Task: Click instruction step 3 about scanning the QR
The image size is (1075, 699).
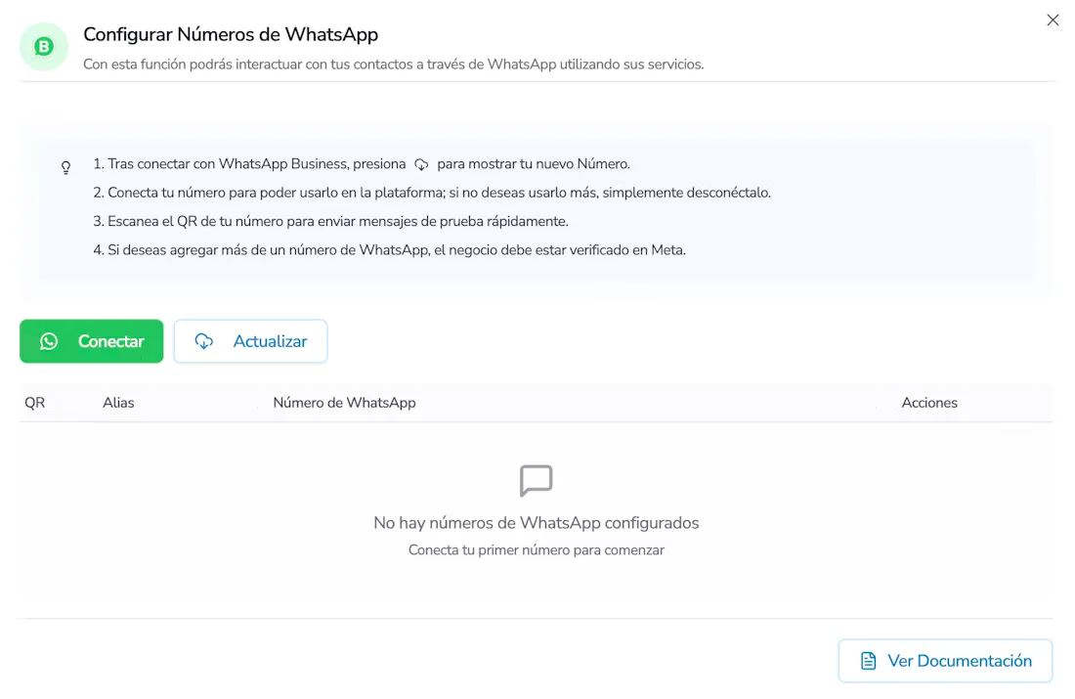Action: pyautogui.click(x=338, y=221)
